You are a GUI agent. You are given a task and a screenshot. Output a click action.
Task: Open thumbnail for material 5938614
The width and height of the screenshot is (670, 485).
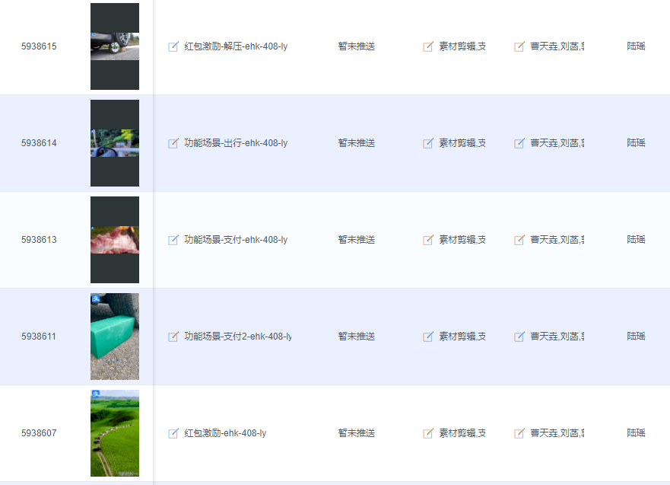115,143
